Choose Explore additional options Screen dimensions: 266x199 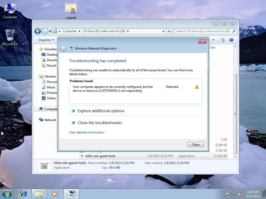tap(135, 111)
